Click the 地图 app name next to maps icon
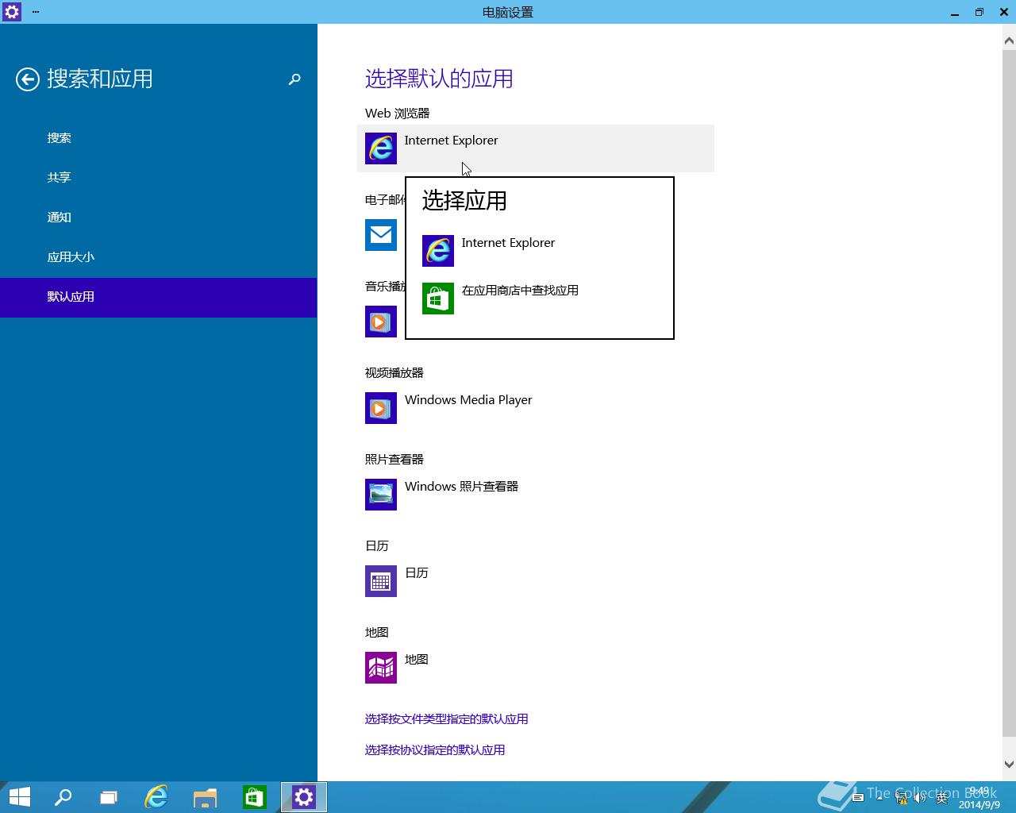This screenshot has width=1016, height=813. click(x=417, y=660)
